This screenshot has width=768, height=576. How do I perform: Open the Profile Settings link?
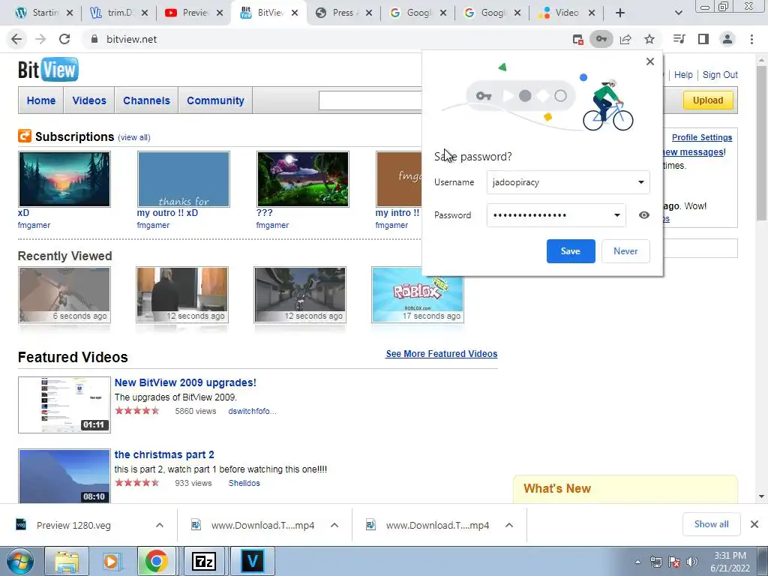[x=702, y=138]
